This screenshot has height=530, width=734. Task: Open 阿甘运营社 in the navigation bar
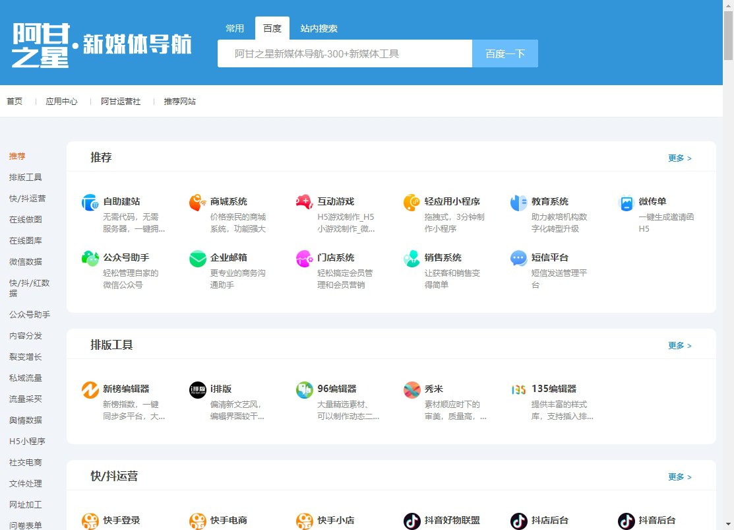(x=121, y=101)
